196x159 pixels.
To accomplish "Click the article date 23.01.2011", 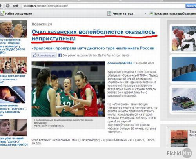I will [145, 63].
